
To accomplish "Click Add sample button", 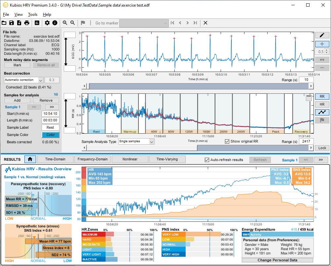I will coord(17,100).
